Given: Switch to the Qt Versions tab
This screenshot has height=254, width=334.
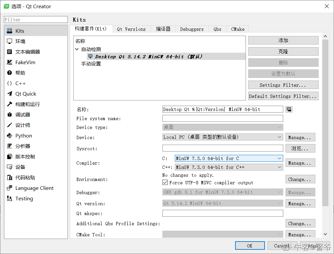Looking at the screenshot, I should [131, 29].
